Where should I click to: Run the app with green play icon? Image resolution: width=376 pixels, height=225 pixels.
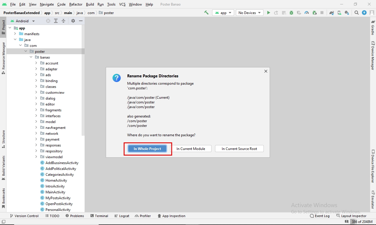coord(268,13)
